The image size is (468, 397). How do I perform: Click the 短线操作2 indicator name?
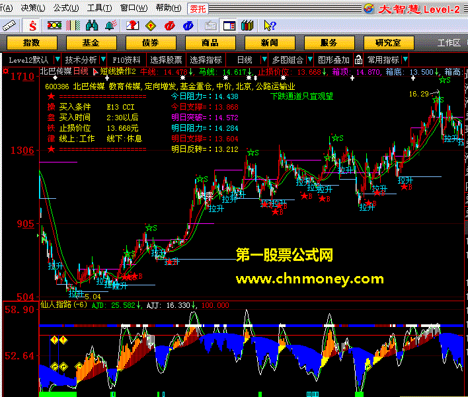pyautogui.click(x=118, y=71)
